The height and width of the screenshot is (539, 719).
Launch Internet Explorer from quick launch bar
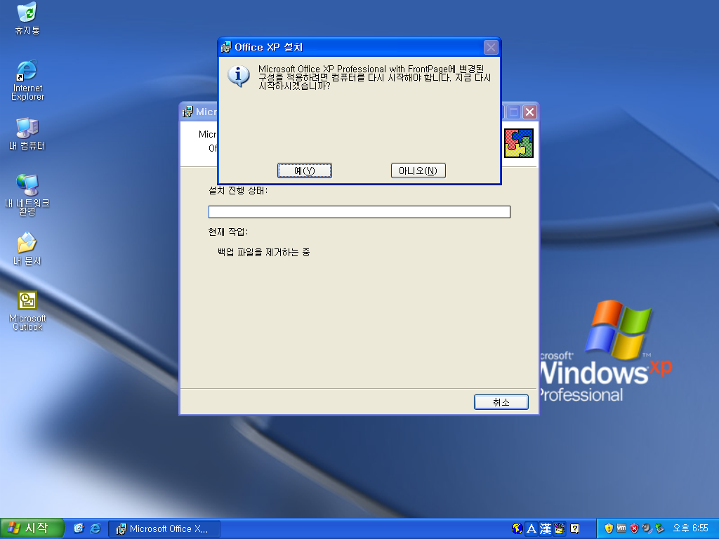(95, 528)
